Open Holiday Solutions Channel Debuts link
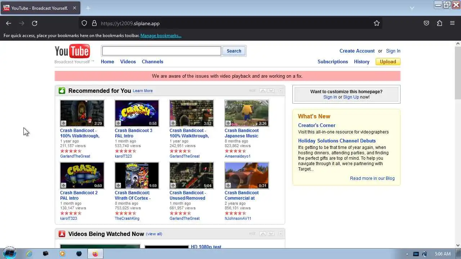Screen dimensions: 461x259 pyautogui.click(x=337, y=141)
